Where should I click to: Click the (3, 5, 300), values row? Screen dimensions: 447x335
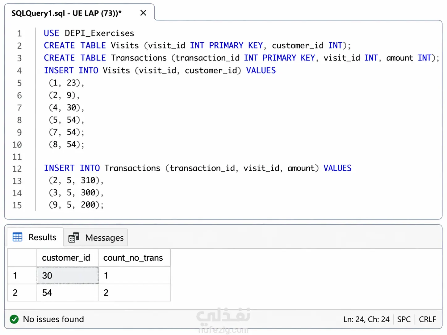click(76, 193)
